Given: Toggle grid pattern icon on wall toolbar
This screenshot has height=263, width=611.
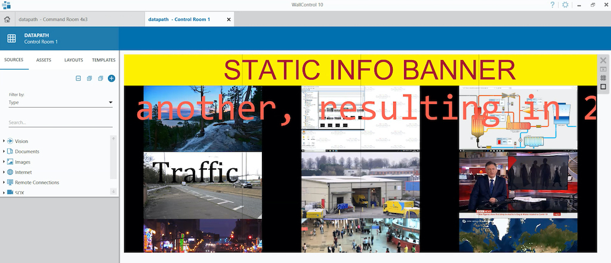Looking at the screenshot, I should (x=603, y=78).
